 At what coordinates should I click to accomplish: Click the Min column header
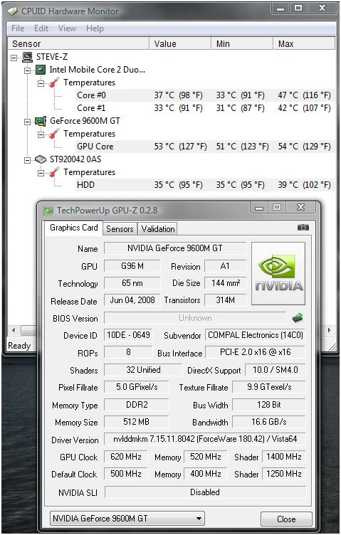242,43
